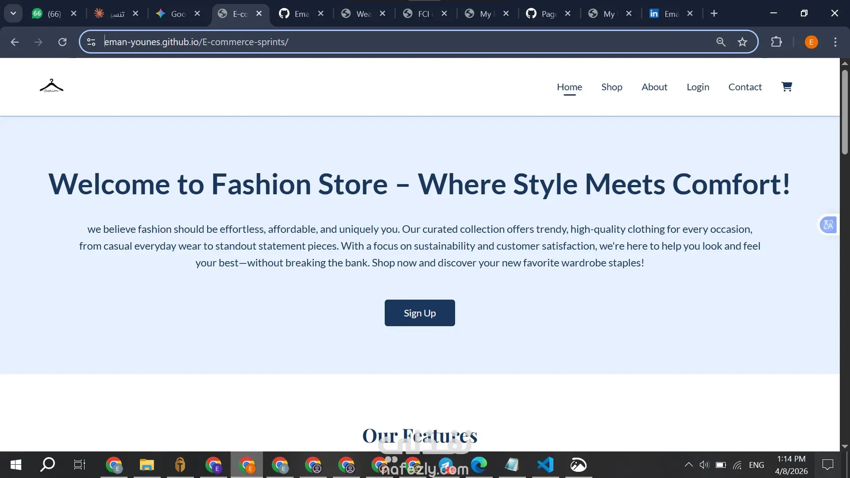Open the notepad app on taskbar
Image resolution: width=850 pixels, height=478 pixels.
click(512, 465)
